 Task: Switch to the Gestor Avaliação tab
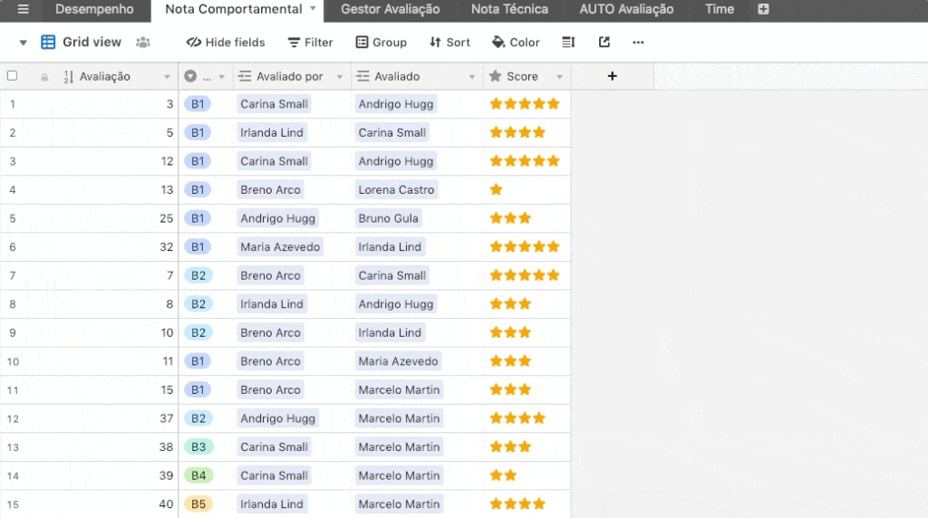[390, 9]
